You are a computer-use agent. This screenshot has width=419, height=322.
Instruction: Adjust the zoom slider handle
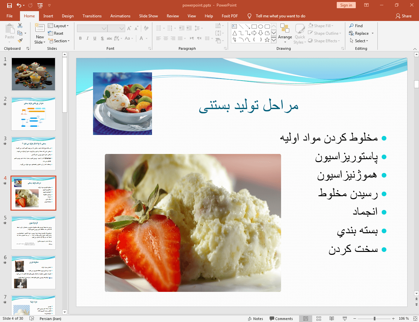coord(374,318)
